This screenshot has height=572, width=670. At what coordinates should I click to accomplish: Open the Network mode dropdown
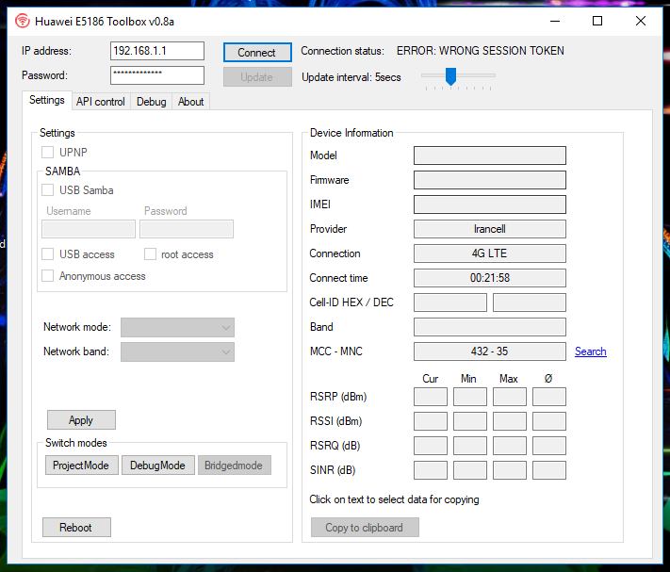tap(177, 327)
